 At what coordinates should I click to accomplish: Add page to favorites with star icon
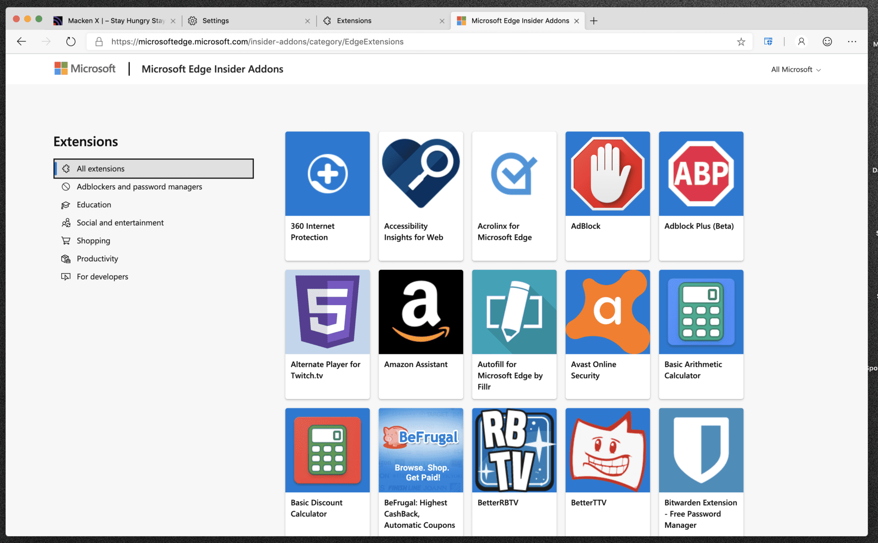[741, 42]
